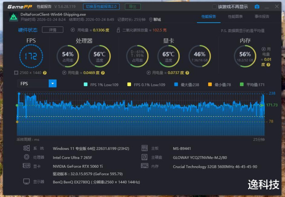
Task: Open help icon beside processor power 0.0469 度
Action: tap(102, 73)
